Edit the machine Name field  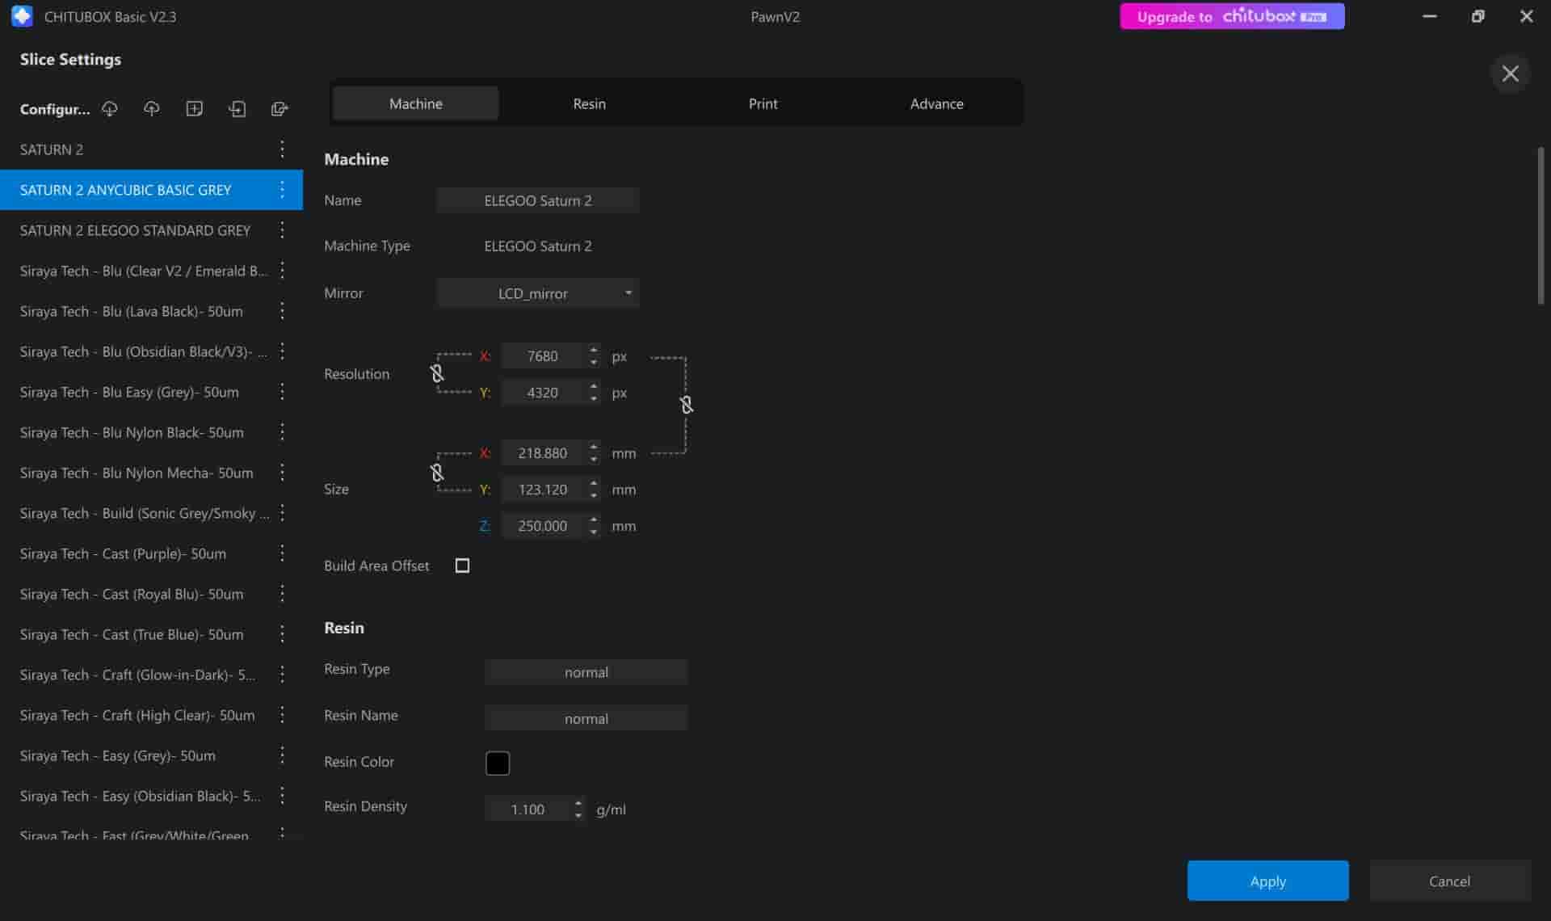point(538,200)
